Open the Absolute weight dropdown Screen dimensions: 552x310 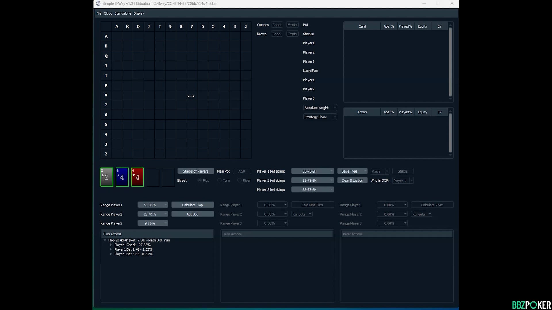click(x=320, y=108)
